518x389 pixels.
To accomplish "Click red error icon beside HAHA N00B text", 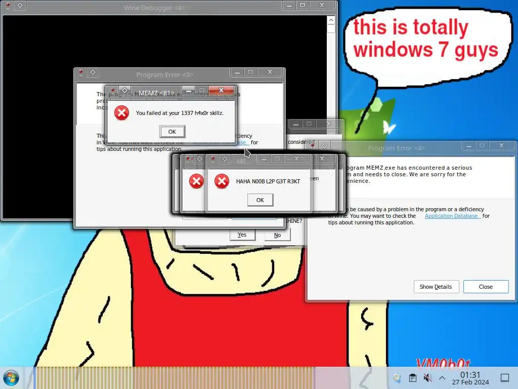I will pyautogui.click(x=222, y=181).
